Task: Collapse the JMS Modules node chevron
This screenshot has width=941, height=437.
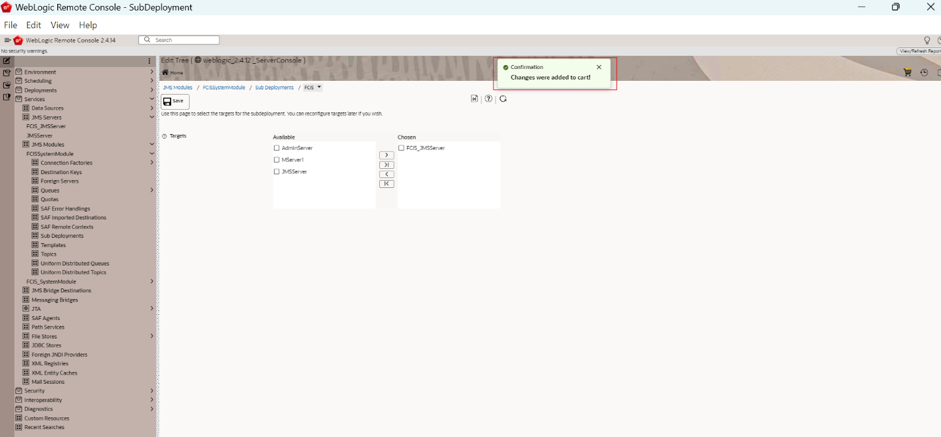Action: coord(151,145)
